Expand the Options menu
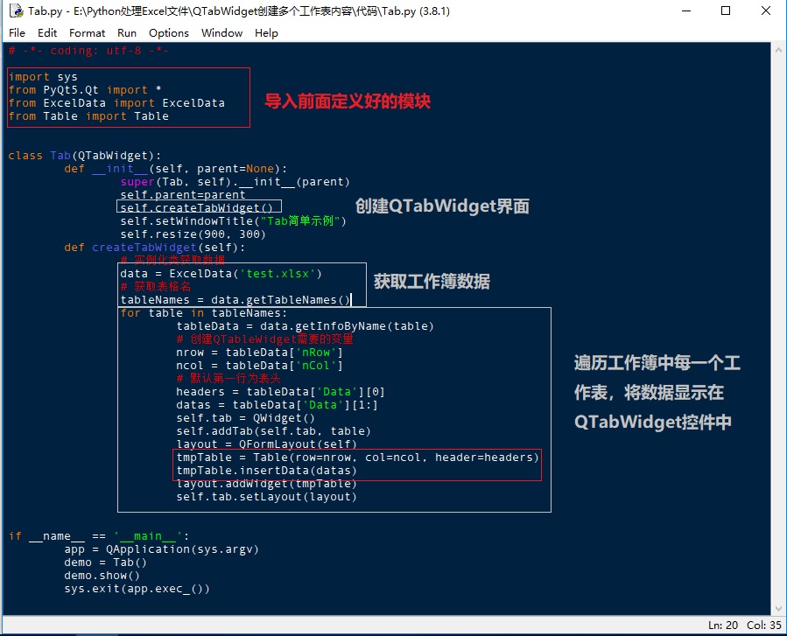Viewport: 787px width, 636px height. coord(168,32)
